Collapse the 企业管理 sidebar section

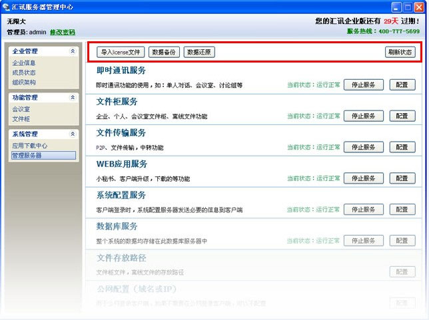[x=72, y=51]
